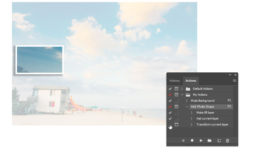The width and height of the screenshot is (254, 149).
Task: Uncheck the Make fill layer step
Action: pyautogui.click(x=170, y=113)
